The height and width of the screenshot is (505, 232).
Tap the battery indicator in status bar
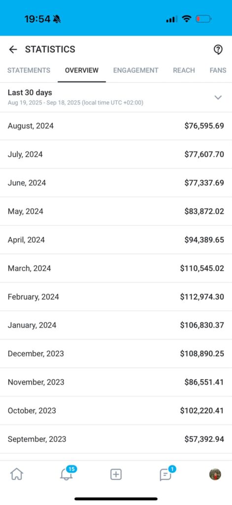(x=203, y=19)
